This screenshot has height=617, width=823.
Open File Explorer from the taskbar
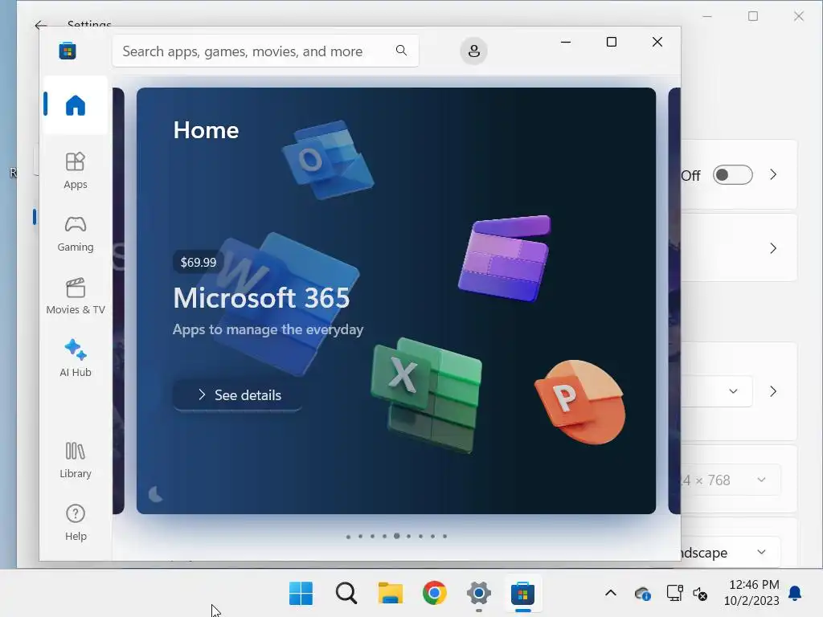click(391, 594)
